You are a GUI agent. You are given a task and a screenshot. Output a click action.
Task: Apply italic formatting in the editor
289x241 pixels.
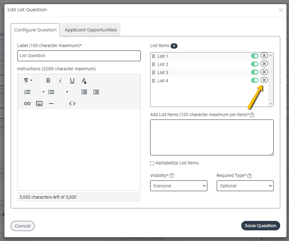pos(60,80)
